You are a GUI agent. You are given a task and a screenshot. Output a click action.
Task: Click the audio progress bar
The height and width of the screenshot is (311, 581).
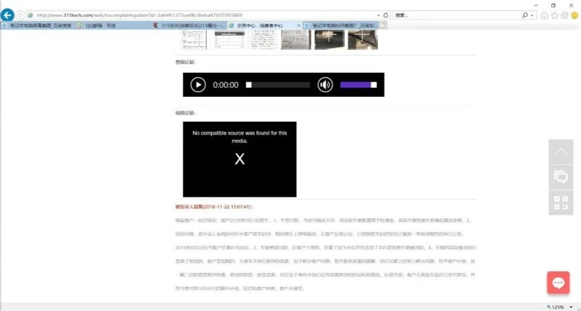click(278, 85)
